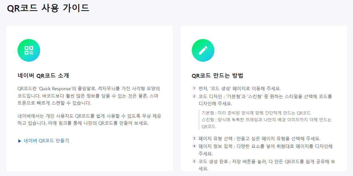This screenshot has height=176, width=353.
Task: Click the green QR code circle icon
Action: click(29, 50)
